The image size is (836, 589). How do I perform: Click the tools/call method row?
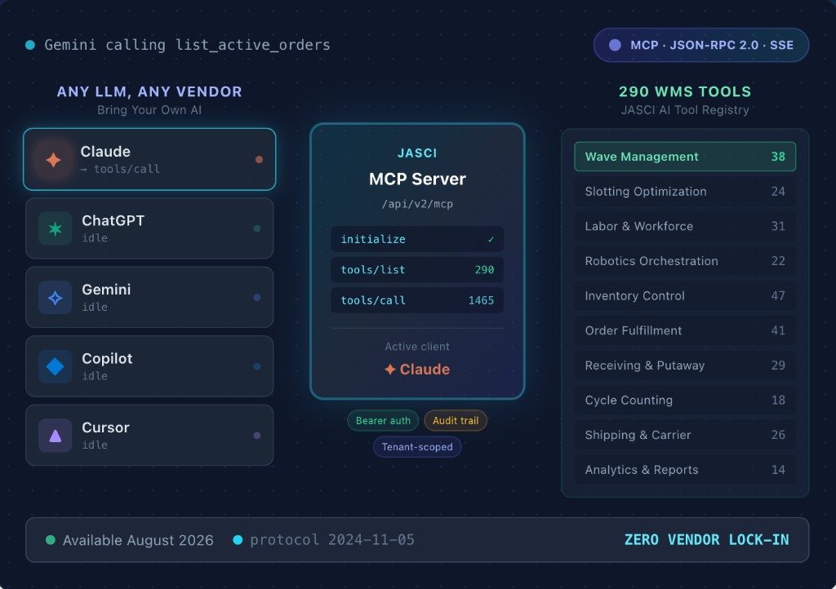pos(417,300)
